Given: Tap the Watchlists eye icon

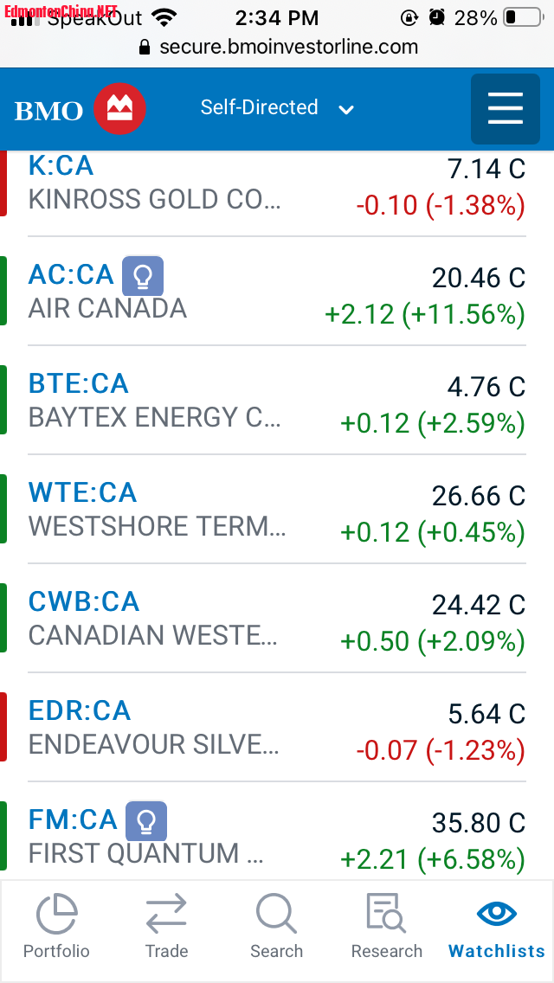Looking at the screenshot, I should pos(497,915).
